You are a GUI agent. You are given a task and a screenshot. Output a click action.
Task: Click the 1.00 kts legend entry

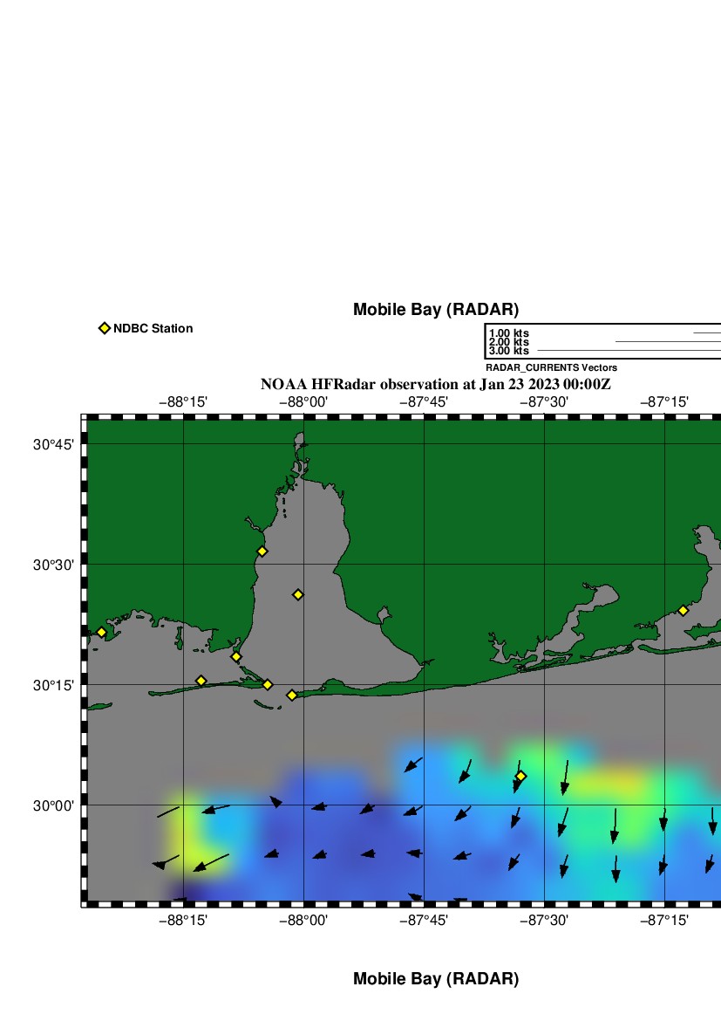(x=509, y=333)
